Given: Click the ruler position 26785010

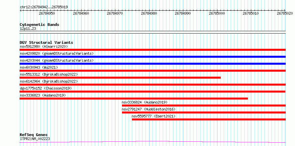Looking at the screenshot, I should click(251, 13).
